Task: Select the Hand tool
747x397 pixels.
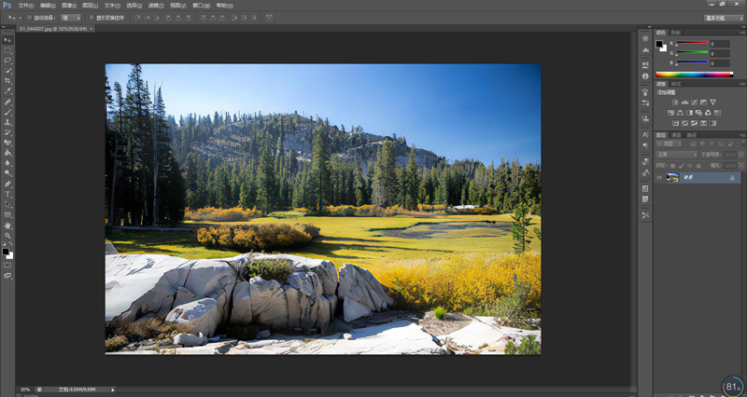Action: pos(7,226)
